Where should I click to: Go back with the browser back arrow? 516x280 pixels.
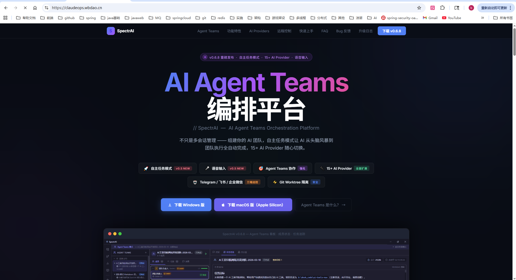pyautogui.click(x=6, y=8)
